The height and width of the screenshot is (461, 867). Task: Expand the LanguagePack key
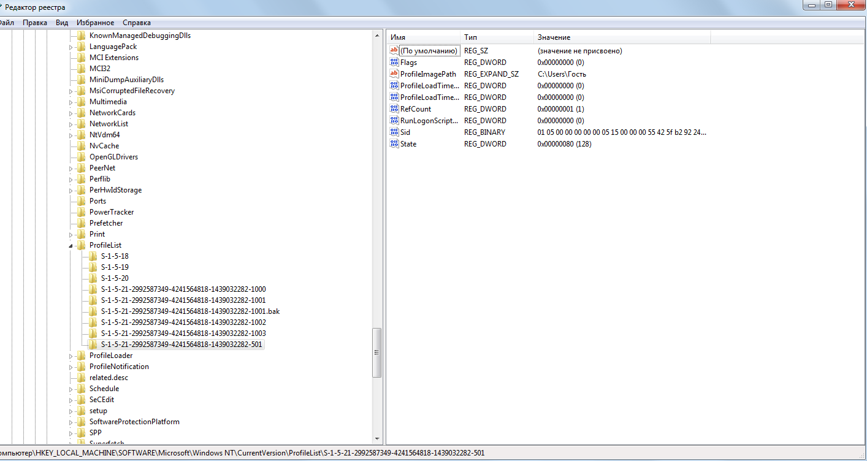tap(71, 47)
